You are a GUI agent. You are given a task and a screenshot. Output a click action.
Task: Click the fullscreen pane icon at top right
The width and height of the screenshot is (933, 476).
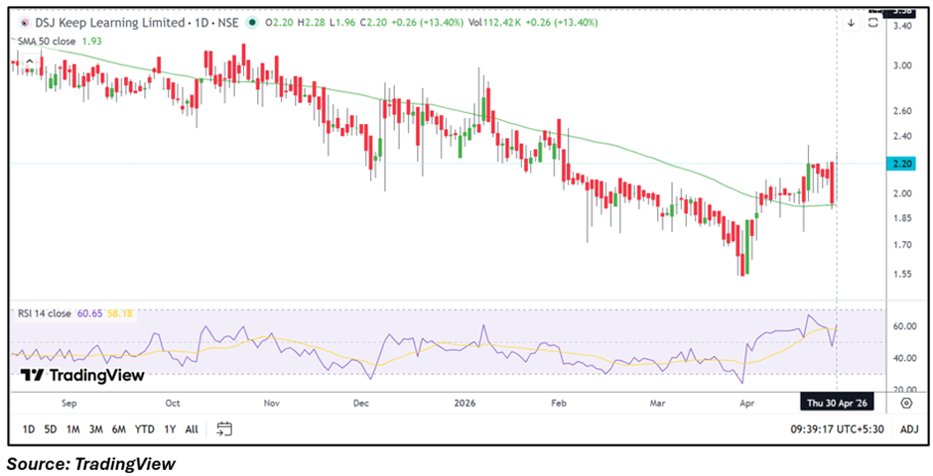(x=872, y=23)
